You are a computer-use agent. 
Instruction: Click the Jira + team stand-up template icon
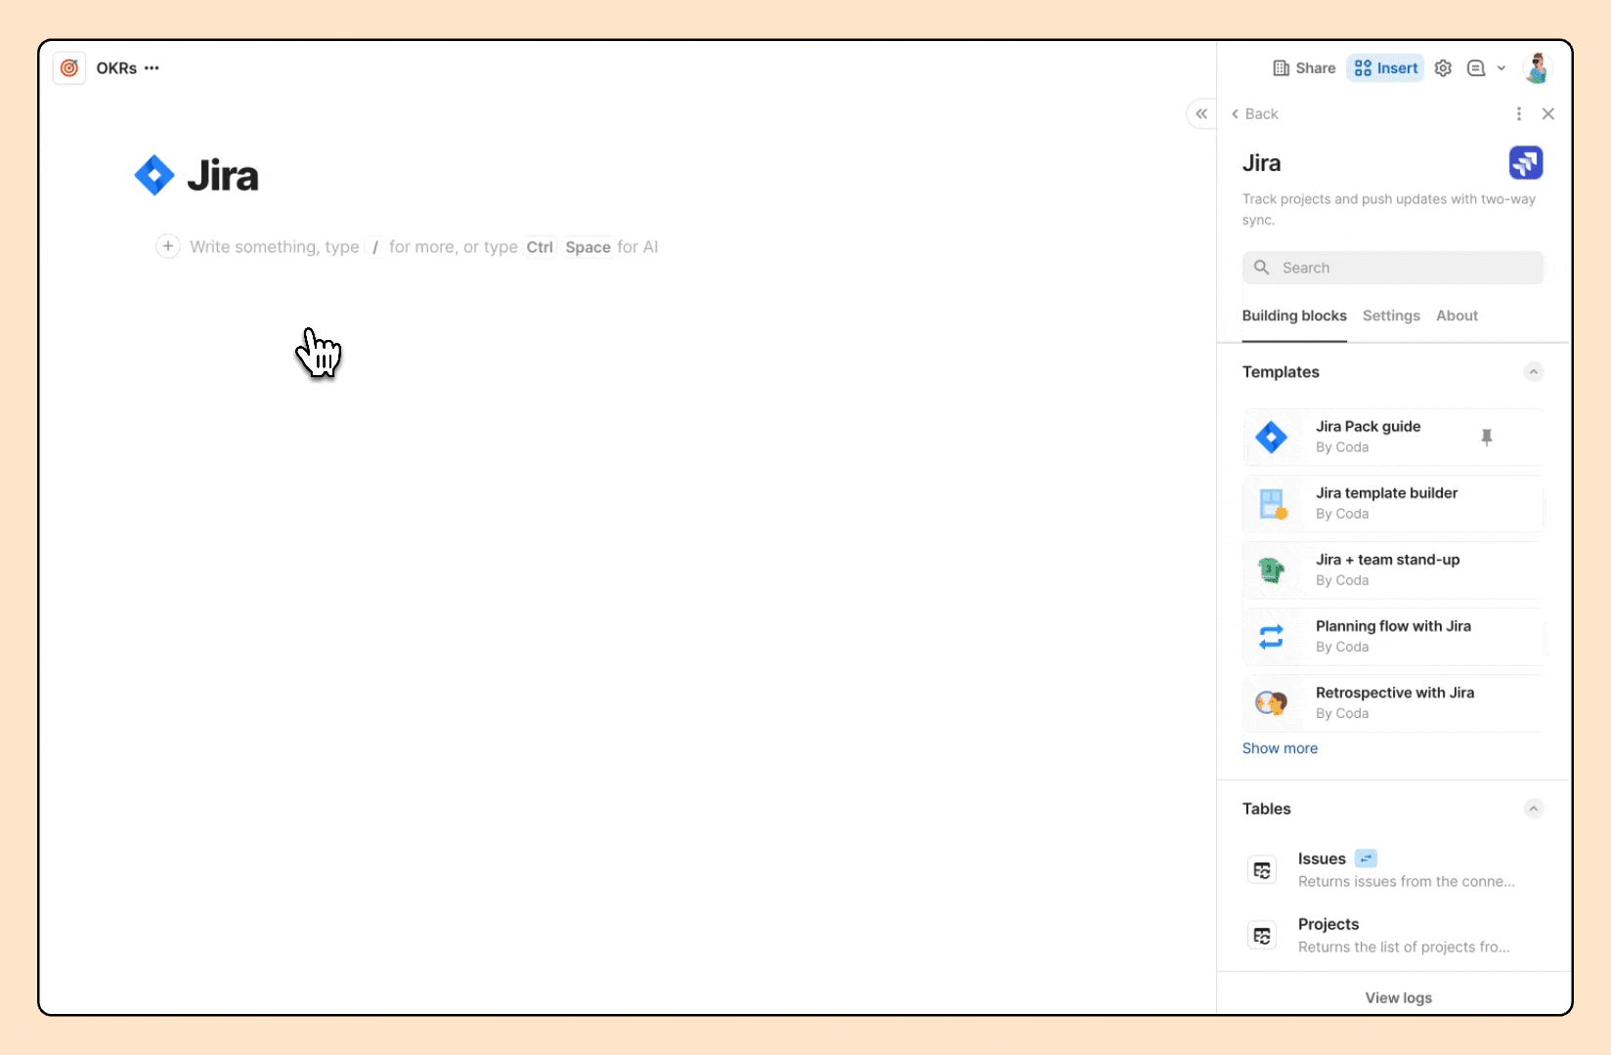(1272, 570)
